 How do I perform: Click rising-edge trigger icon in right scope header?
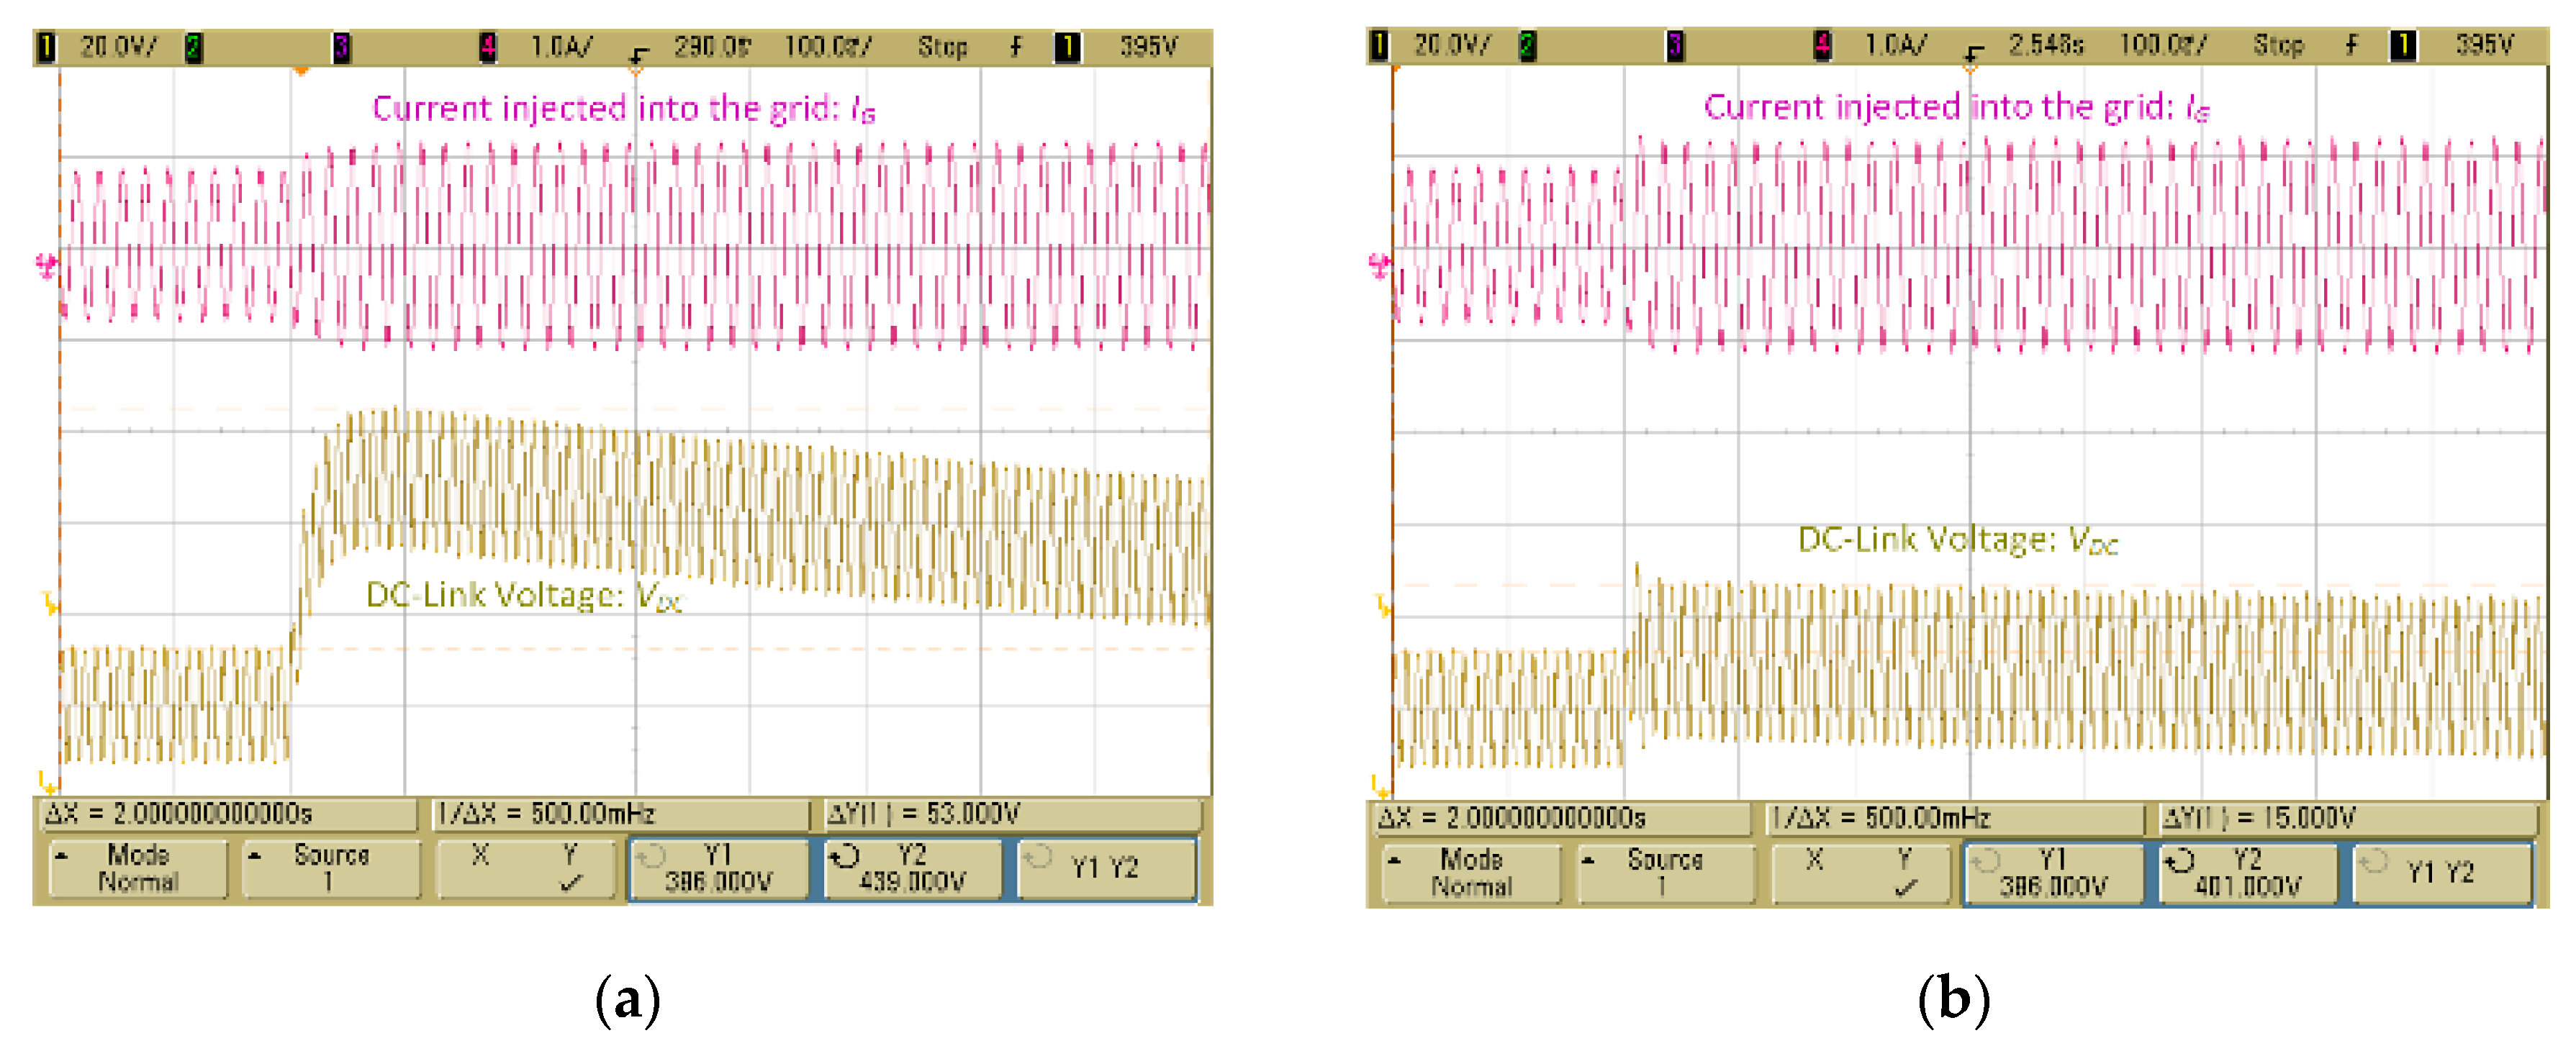(x=2351, y=45)
